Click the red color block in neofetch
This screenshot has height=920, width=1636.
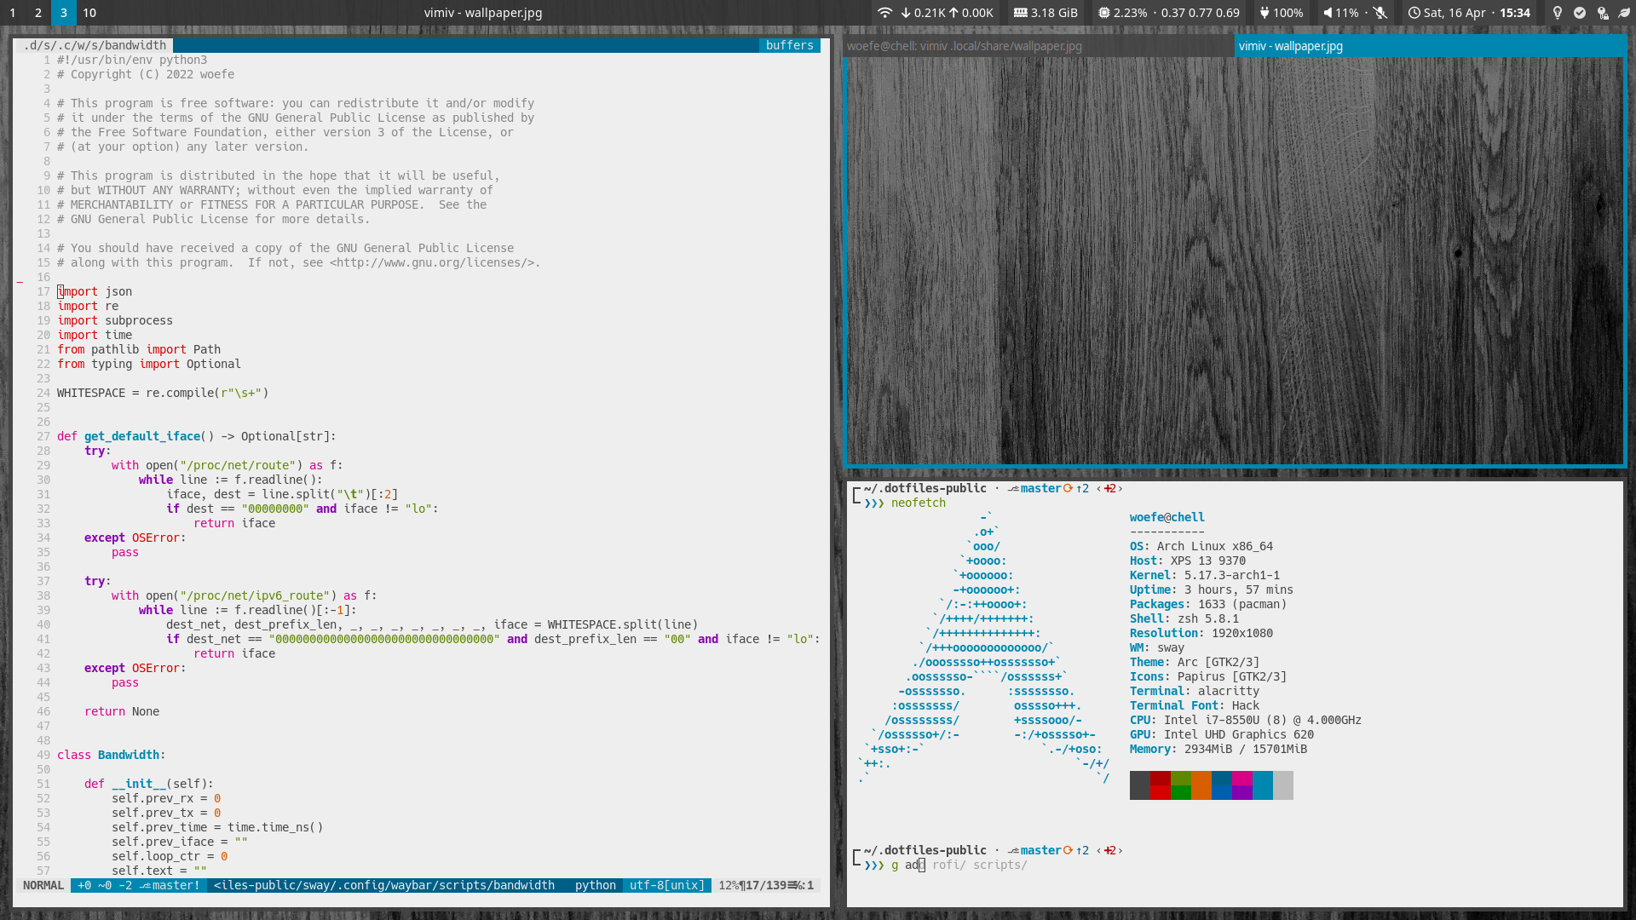tap(1160, 785)
